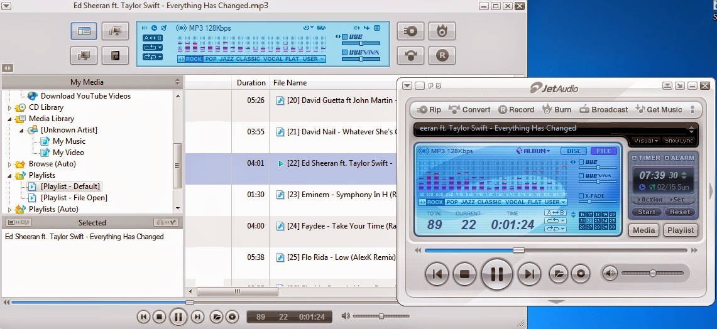Image resolution: width=717 pixels, height=329 pixels.
Task: Click the disc icon beside the player's open-file button
Action: click(x=581, y=274)
